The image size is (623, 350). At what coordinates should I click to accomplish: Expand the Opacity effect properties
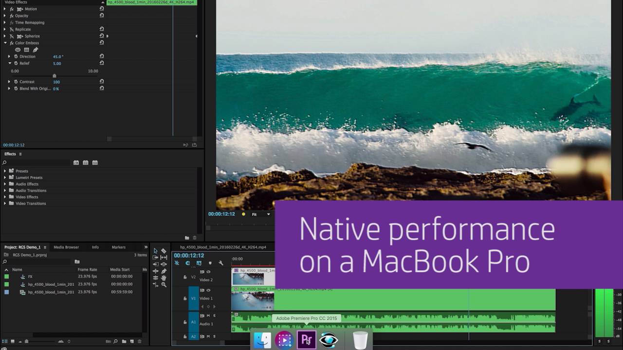pos(5,16)
